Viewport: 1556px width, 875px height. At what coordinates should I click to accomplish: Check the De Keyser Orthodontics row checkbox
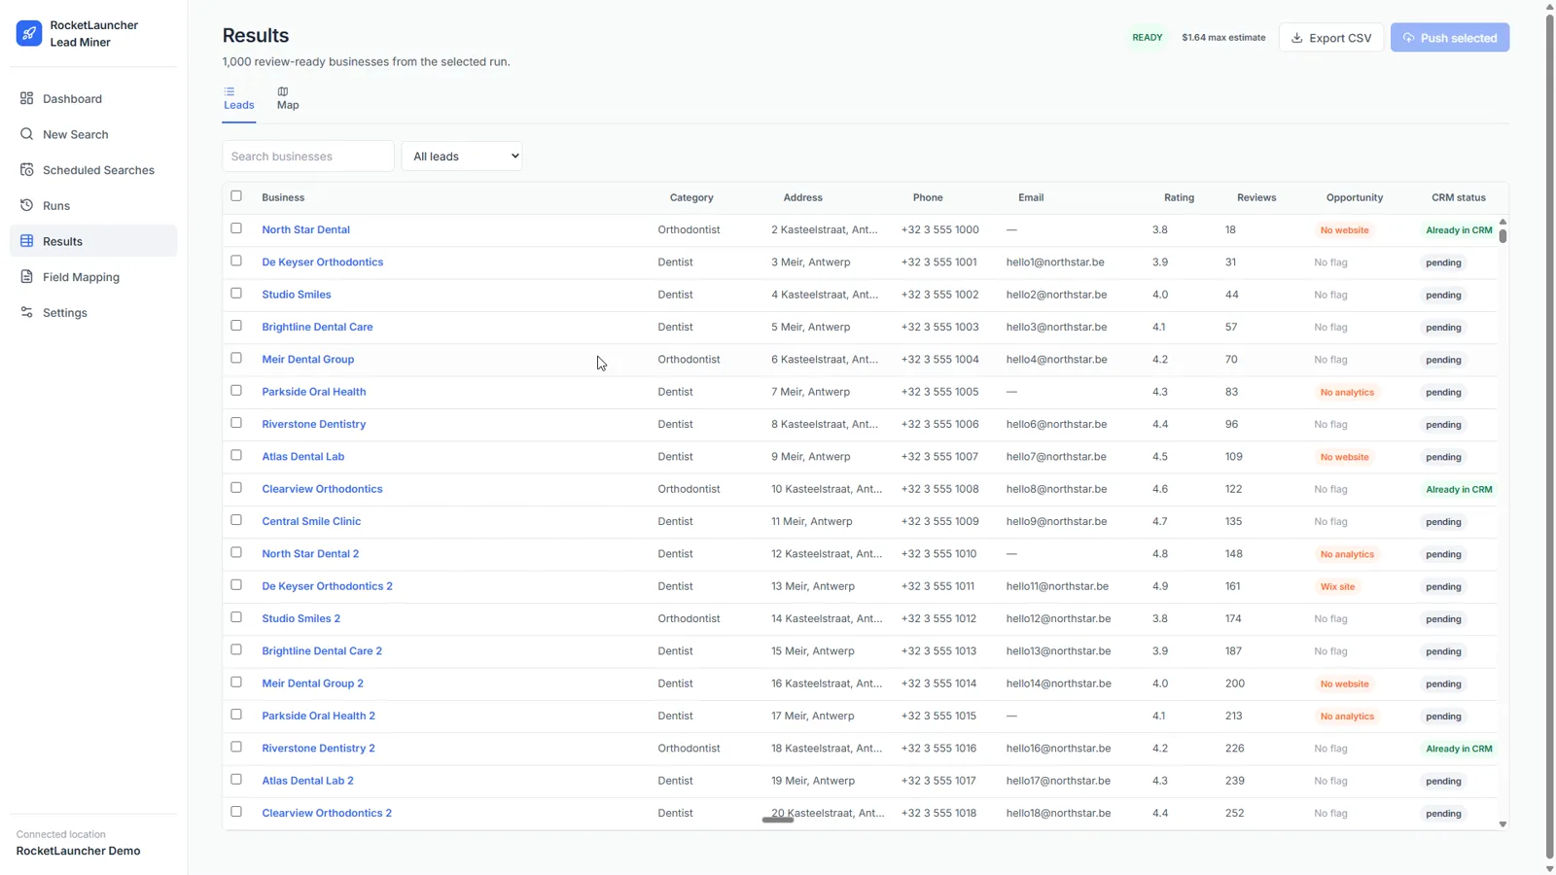tap(236, 261)
